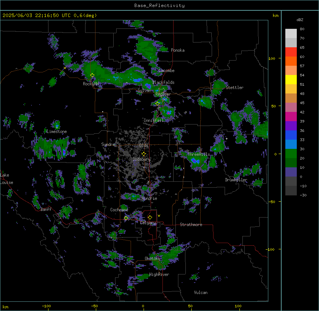Click the Olds city label
Image resolution: width=319 pixels, height=311 pixels.
point(144,146)
